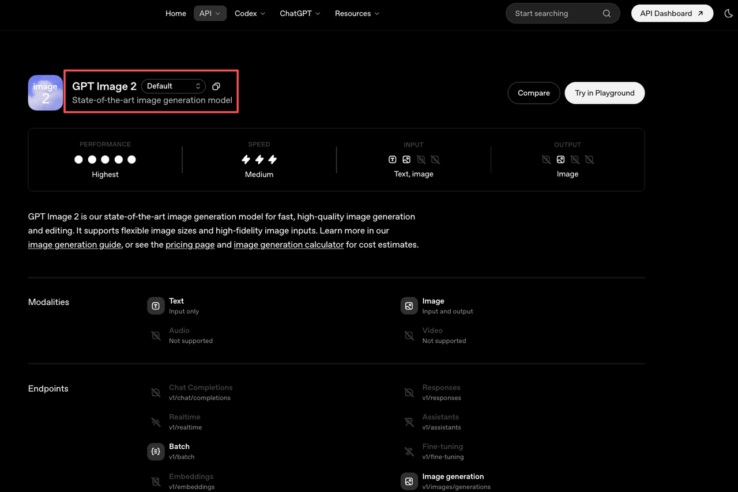Screen dimensions: 738x492
Task: Click the image output icon under OUTPUT
Action: tap(560, 160)
